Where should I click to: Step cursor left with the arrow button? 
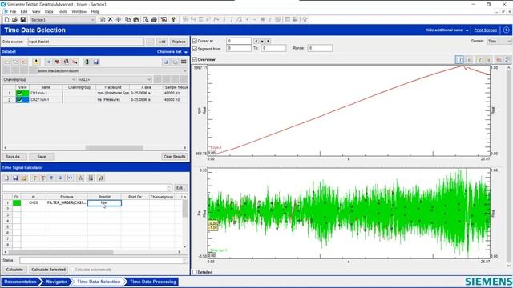(256, 41)
